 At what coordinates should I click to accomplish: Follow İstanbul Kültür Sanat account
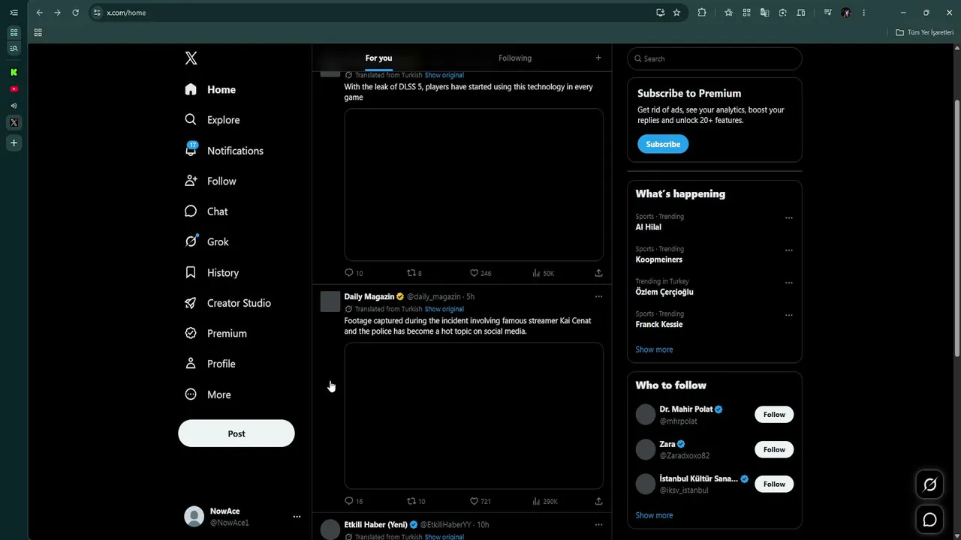coord(774,484)
